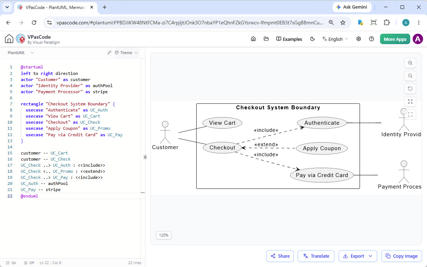Viewport: 427px width, 267px height.
Task: Click the Payment Processor actor figure
Action: [x=404, y=172]
